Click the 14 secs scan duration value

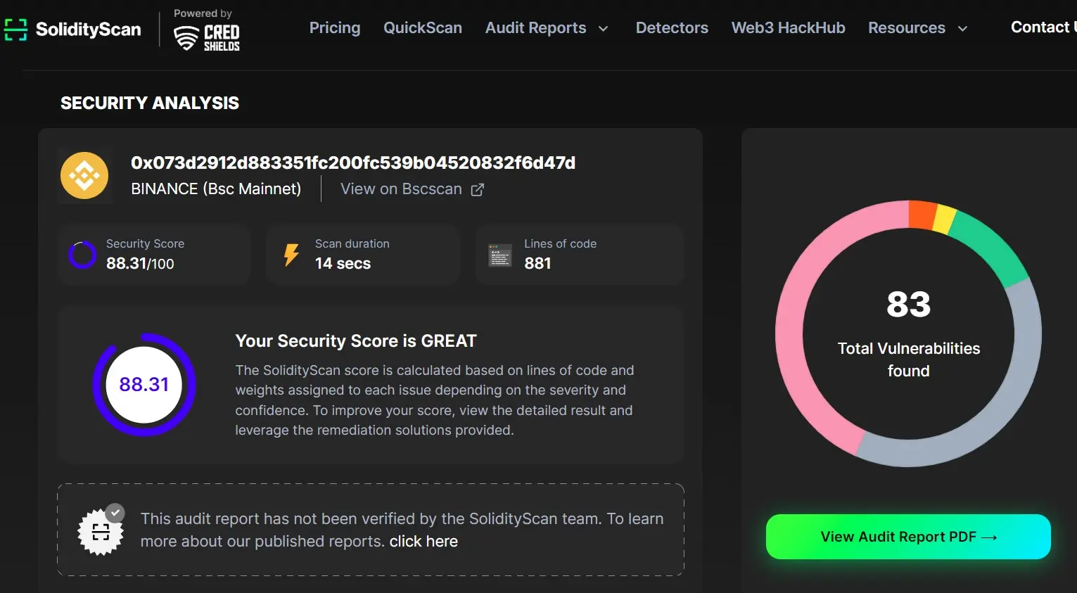coord(343,264)
